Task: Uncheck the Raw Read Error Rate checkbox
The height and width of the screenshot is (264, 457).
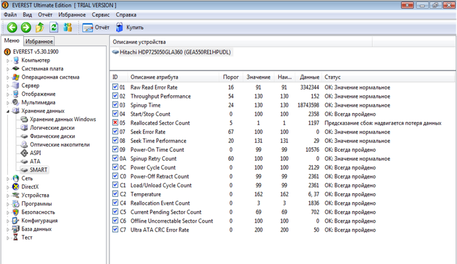Action: coord(115,87)
